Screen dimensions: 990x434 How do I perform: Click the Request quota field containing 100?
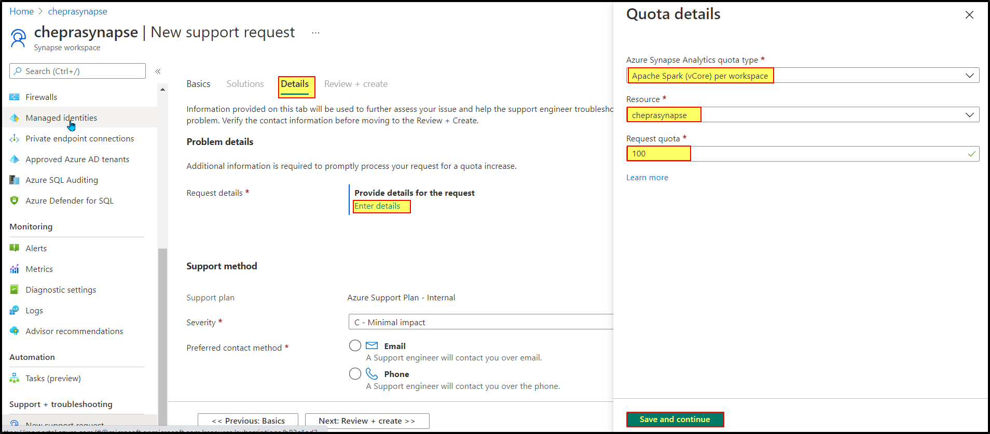803,154
